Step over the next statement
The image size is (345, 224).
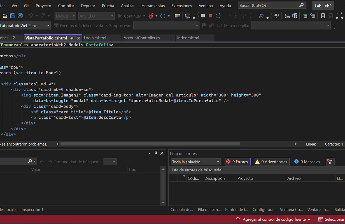click(243, 16)
